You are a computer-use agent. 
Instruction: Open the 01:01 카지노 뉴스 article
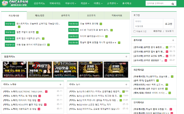point(94,100)
